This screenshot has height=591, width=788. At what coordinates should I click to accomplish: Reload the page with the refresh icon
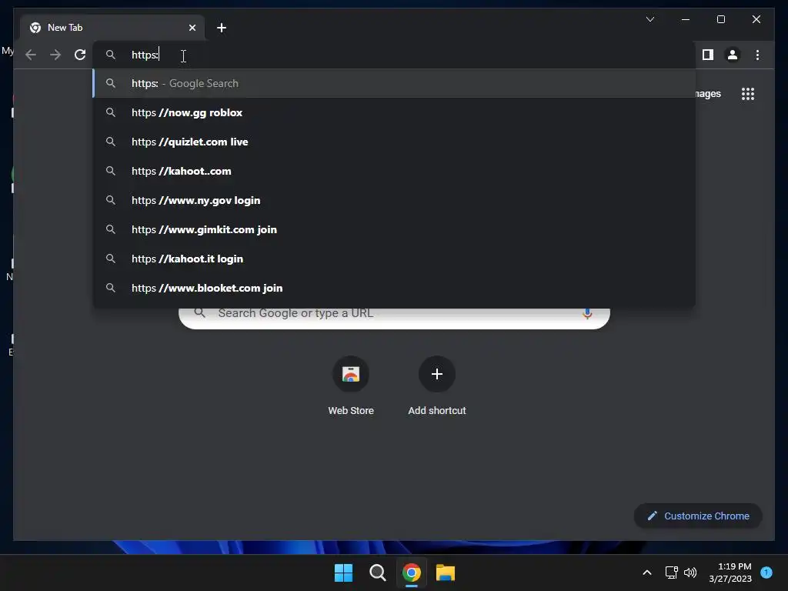coord(80,55)
